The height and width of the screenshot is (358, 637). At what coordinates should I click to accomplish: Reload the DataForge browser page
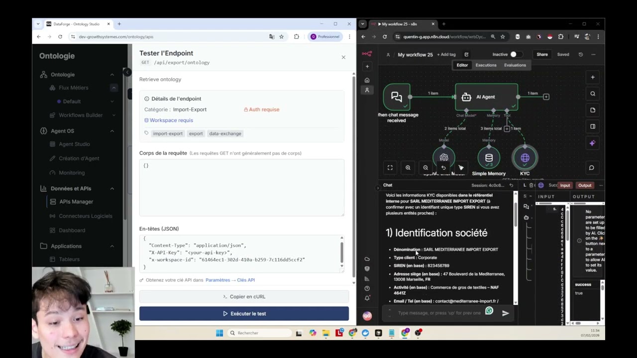(60, 37)
